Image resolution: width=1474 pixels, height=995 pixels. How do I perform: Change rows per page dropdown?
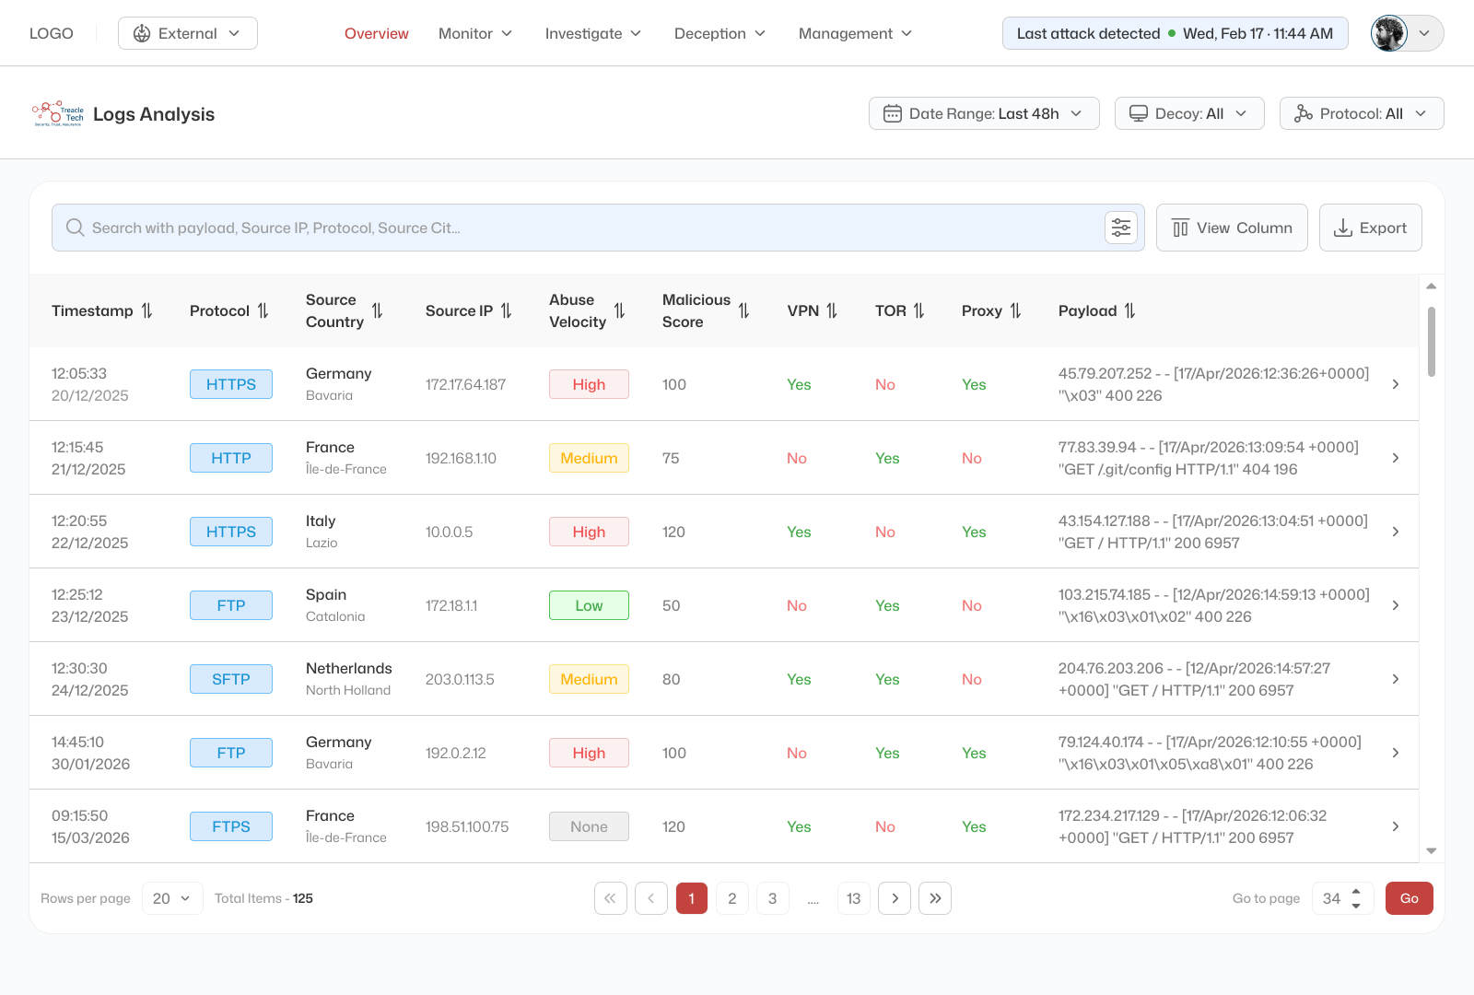172,898
